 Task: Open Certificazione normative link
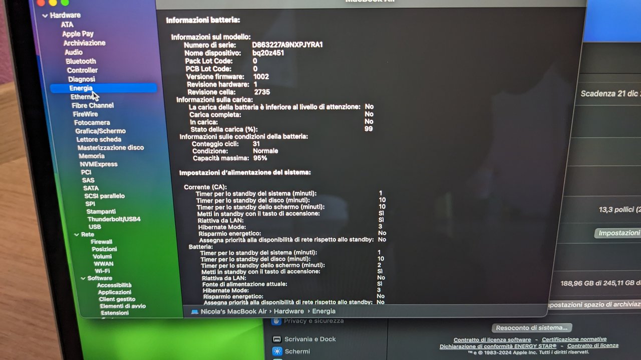(574, 339)
